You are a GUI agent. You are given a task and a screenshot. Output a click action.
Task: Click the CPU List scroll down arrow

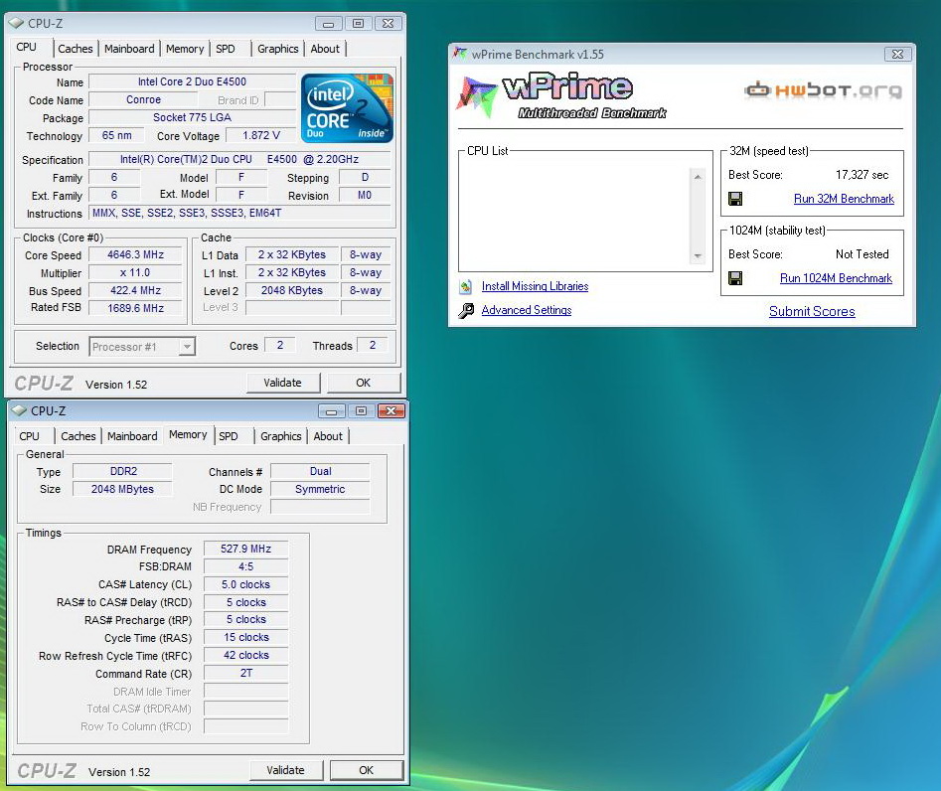698,256
